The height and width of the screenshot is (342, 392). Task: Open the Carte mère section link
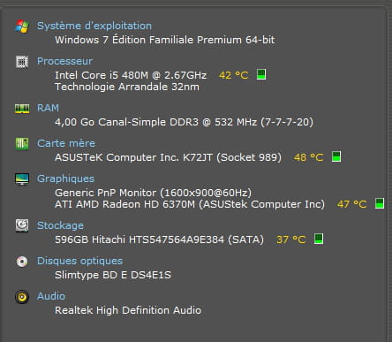(66, 143)
